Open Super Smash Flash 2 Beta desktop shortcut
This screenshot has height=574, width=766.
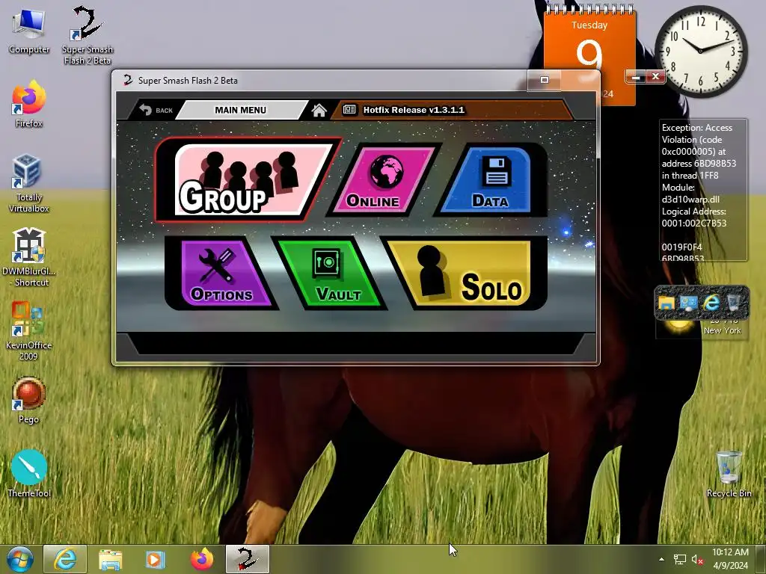tap(88, 35)
